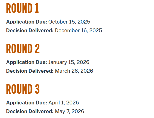Click the word October in Round 1

[57, 22]
